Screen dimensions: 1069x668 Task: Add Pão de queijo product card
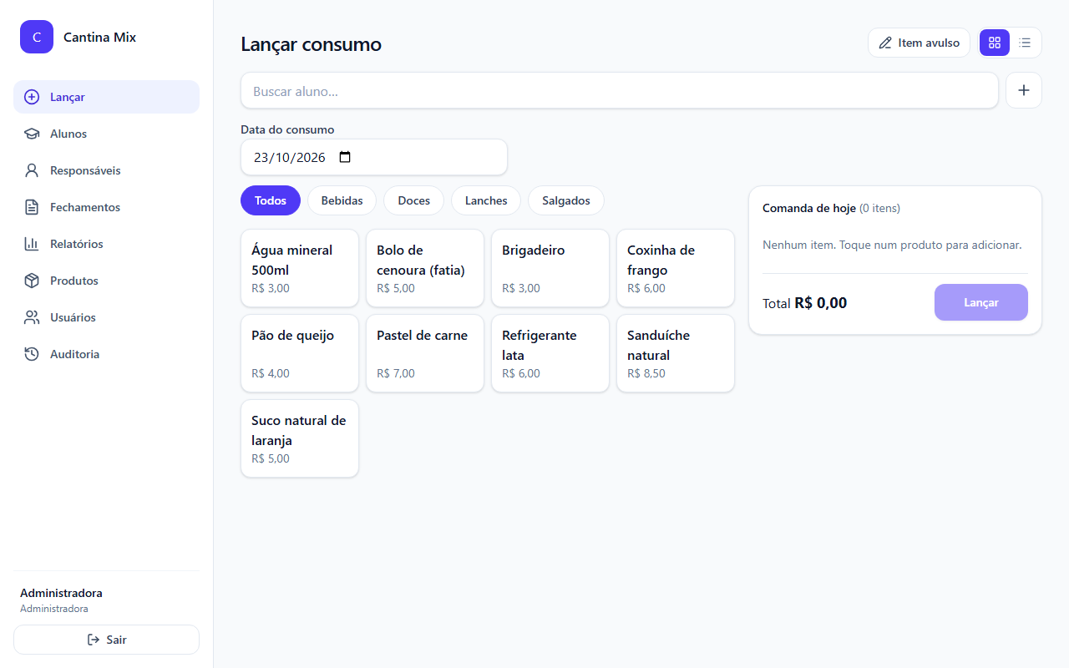[x=300, y=353]
